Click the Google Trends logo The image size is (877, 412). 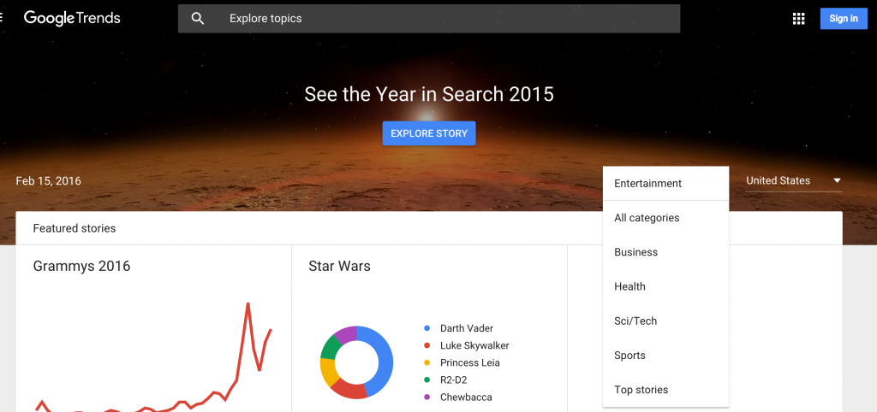click(72, 18)
